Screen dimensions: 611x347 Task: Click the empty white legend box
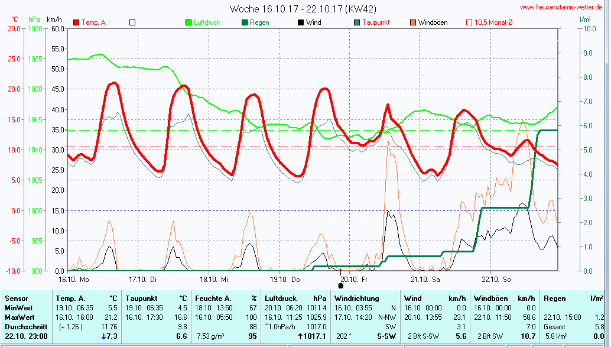tap(132, 22)
